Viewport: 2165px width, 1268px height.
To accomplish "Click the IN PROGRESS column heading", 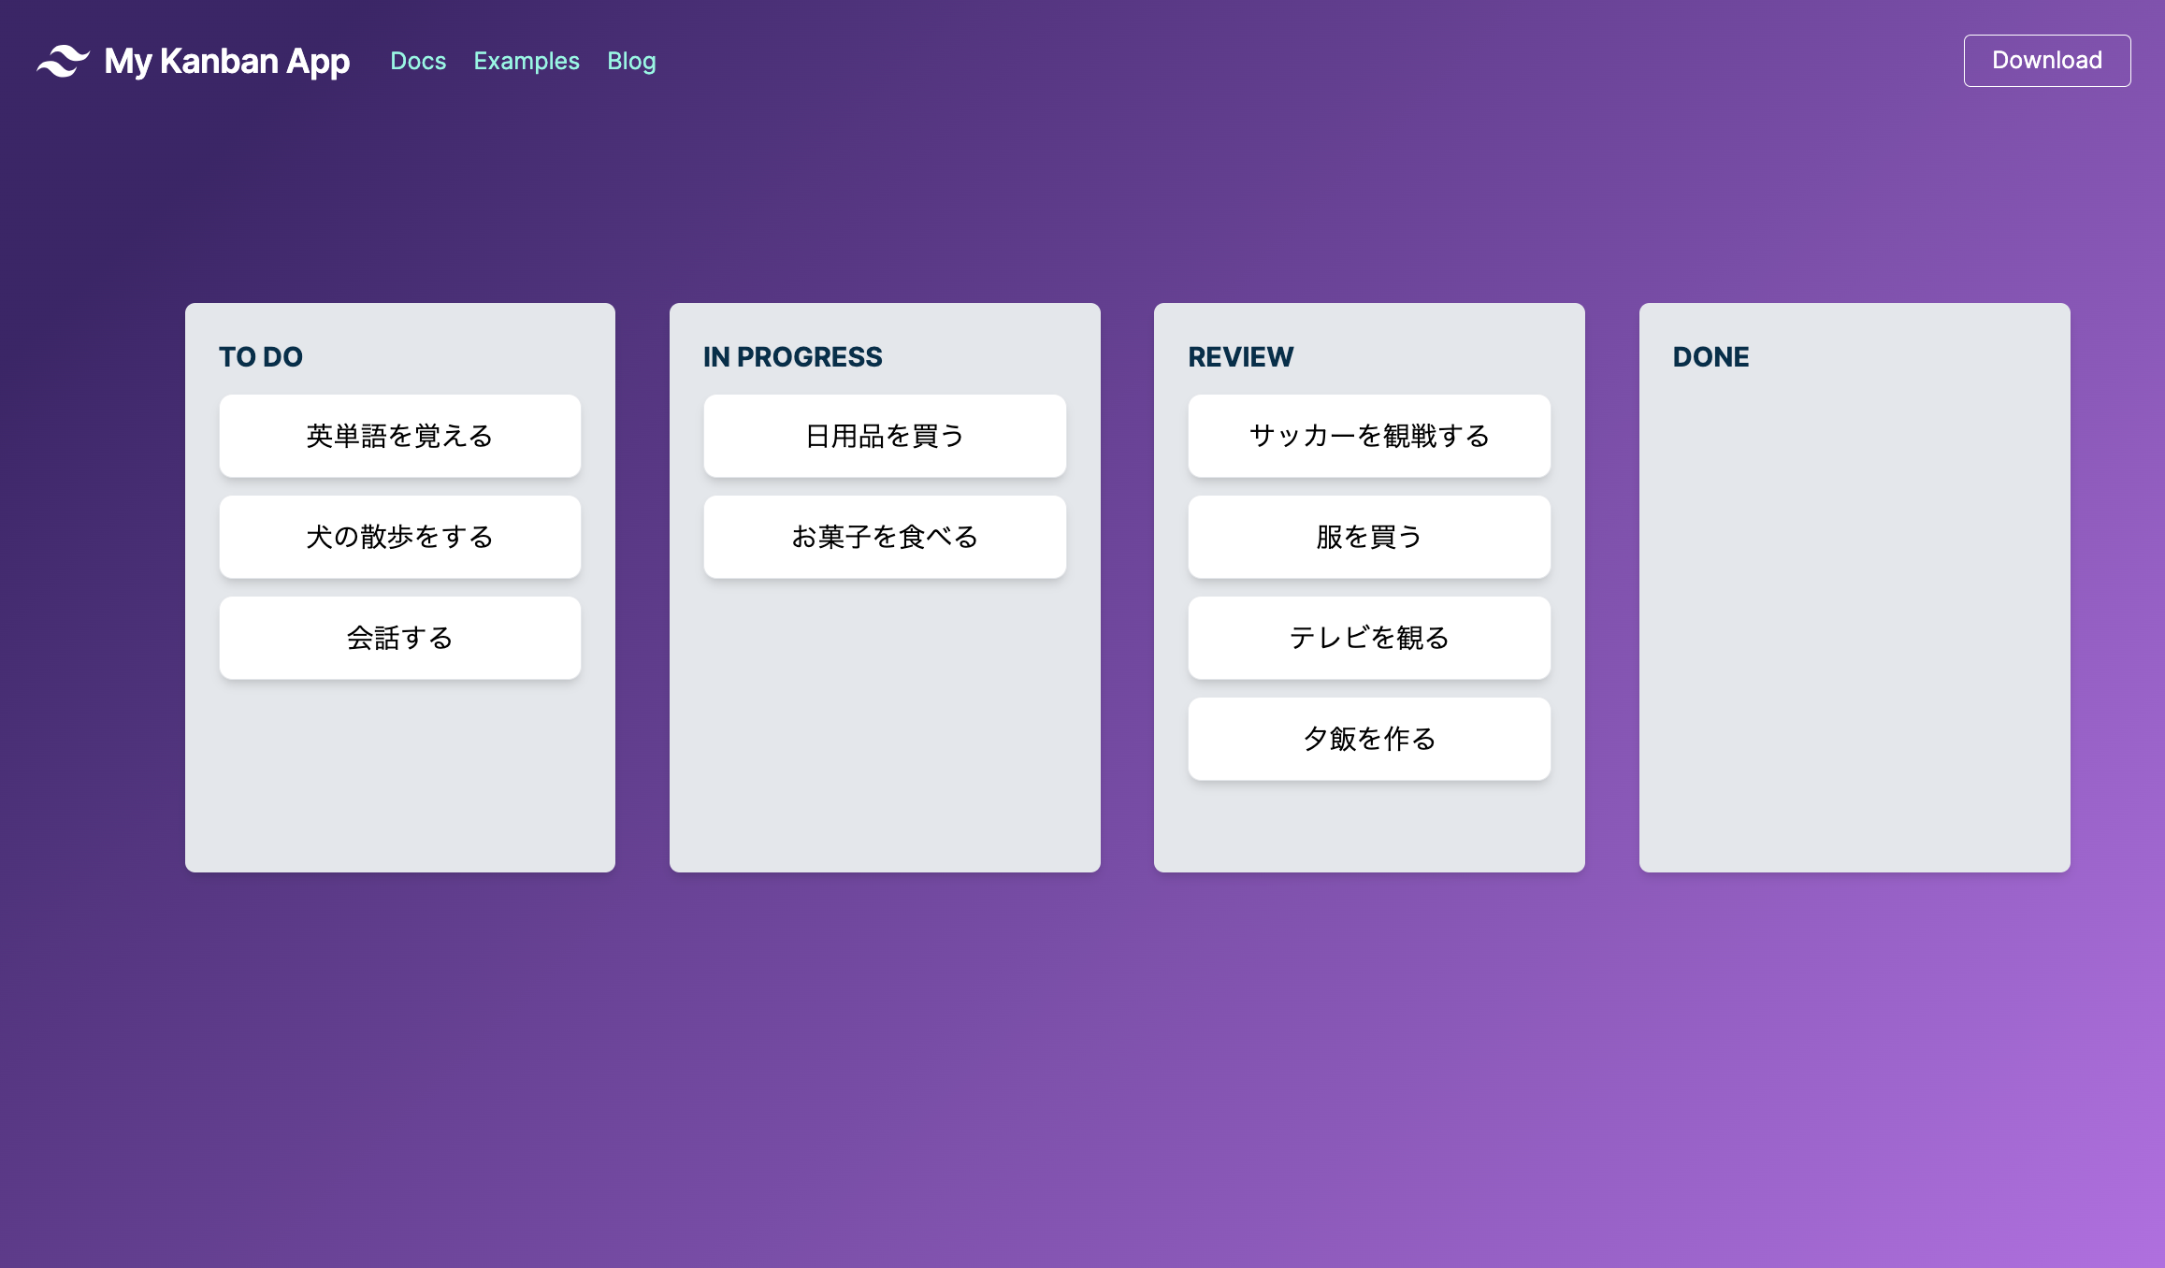I will (x=793, y=356).
